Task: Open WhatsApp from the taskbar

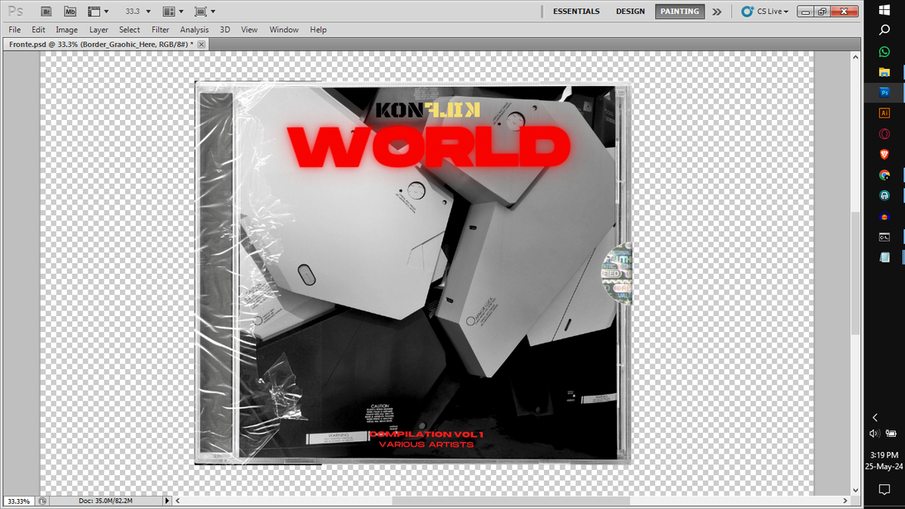Action: coord(884,51)
